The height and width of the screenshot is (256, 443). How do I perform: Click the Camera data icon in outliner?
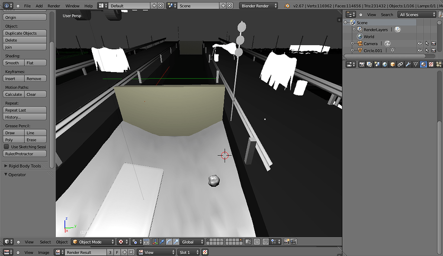click(387, 44)
